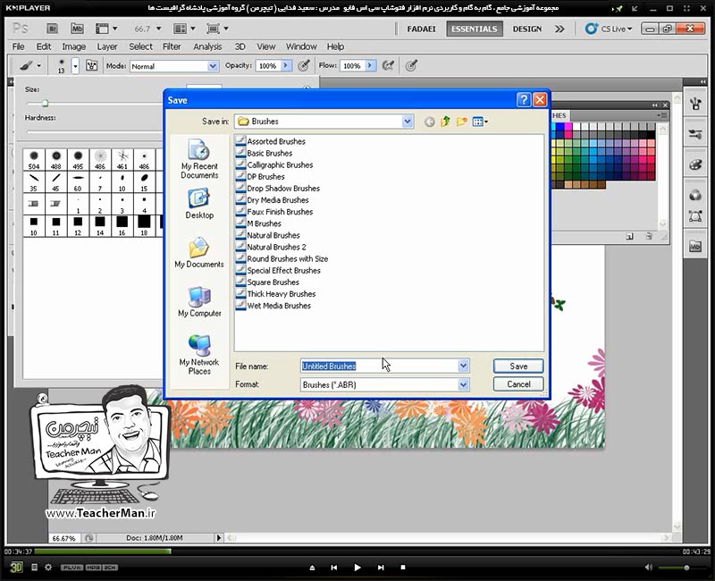715x581 pixels.
Task: Open the Mini Bridge panel in right dock
Action: pos(695,247)
